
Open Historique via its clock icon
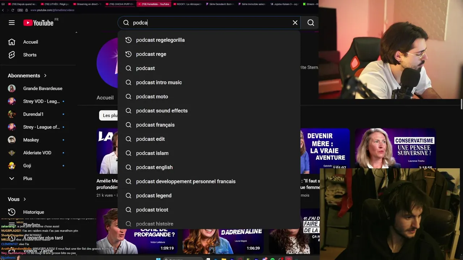click(x=12, y=212)
